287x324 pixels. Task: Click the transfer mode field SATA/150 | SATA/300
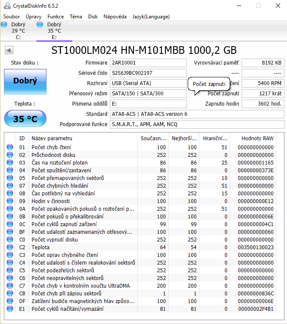click(148, 94)
